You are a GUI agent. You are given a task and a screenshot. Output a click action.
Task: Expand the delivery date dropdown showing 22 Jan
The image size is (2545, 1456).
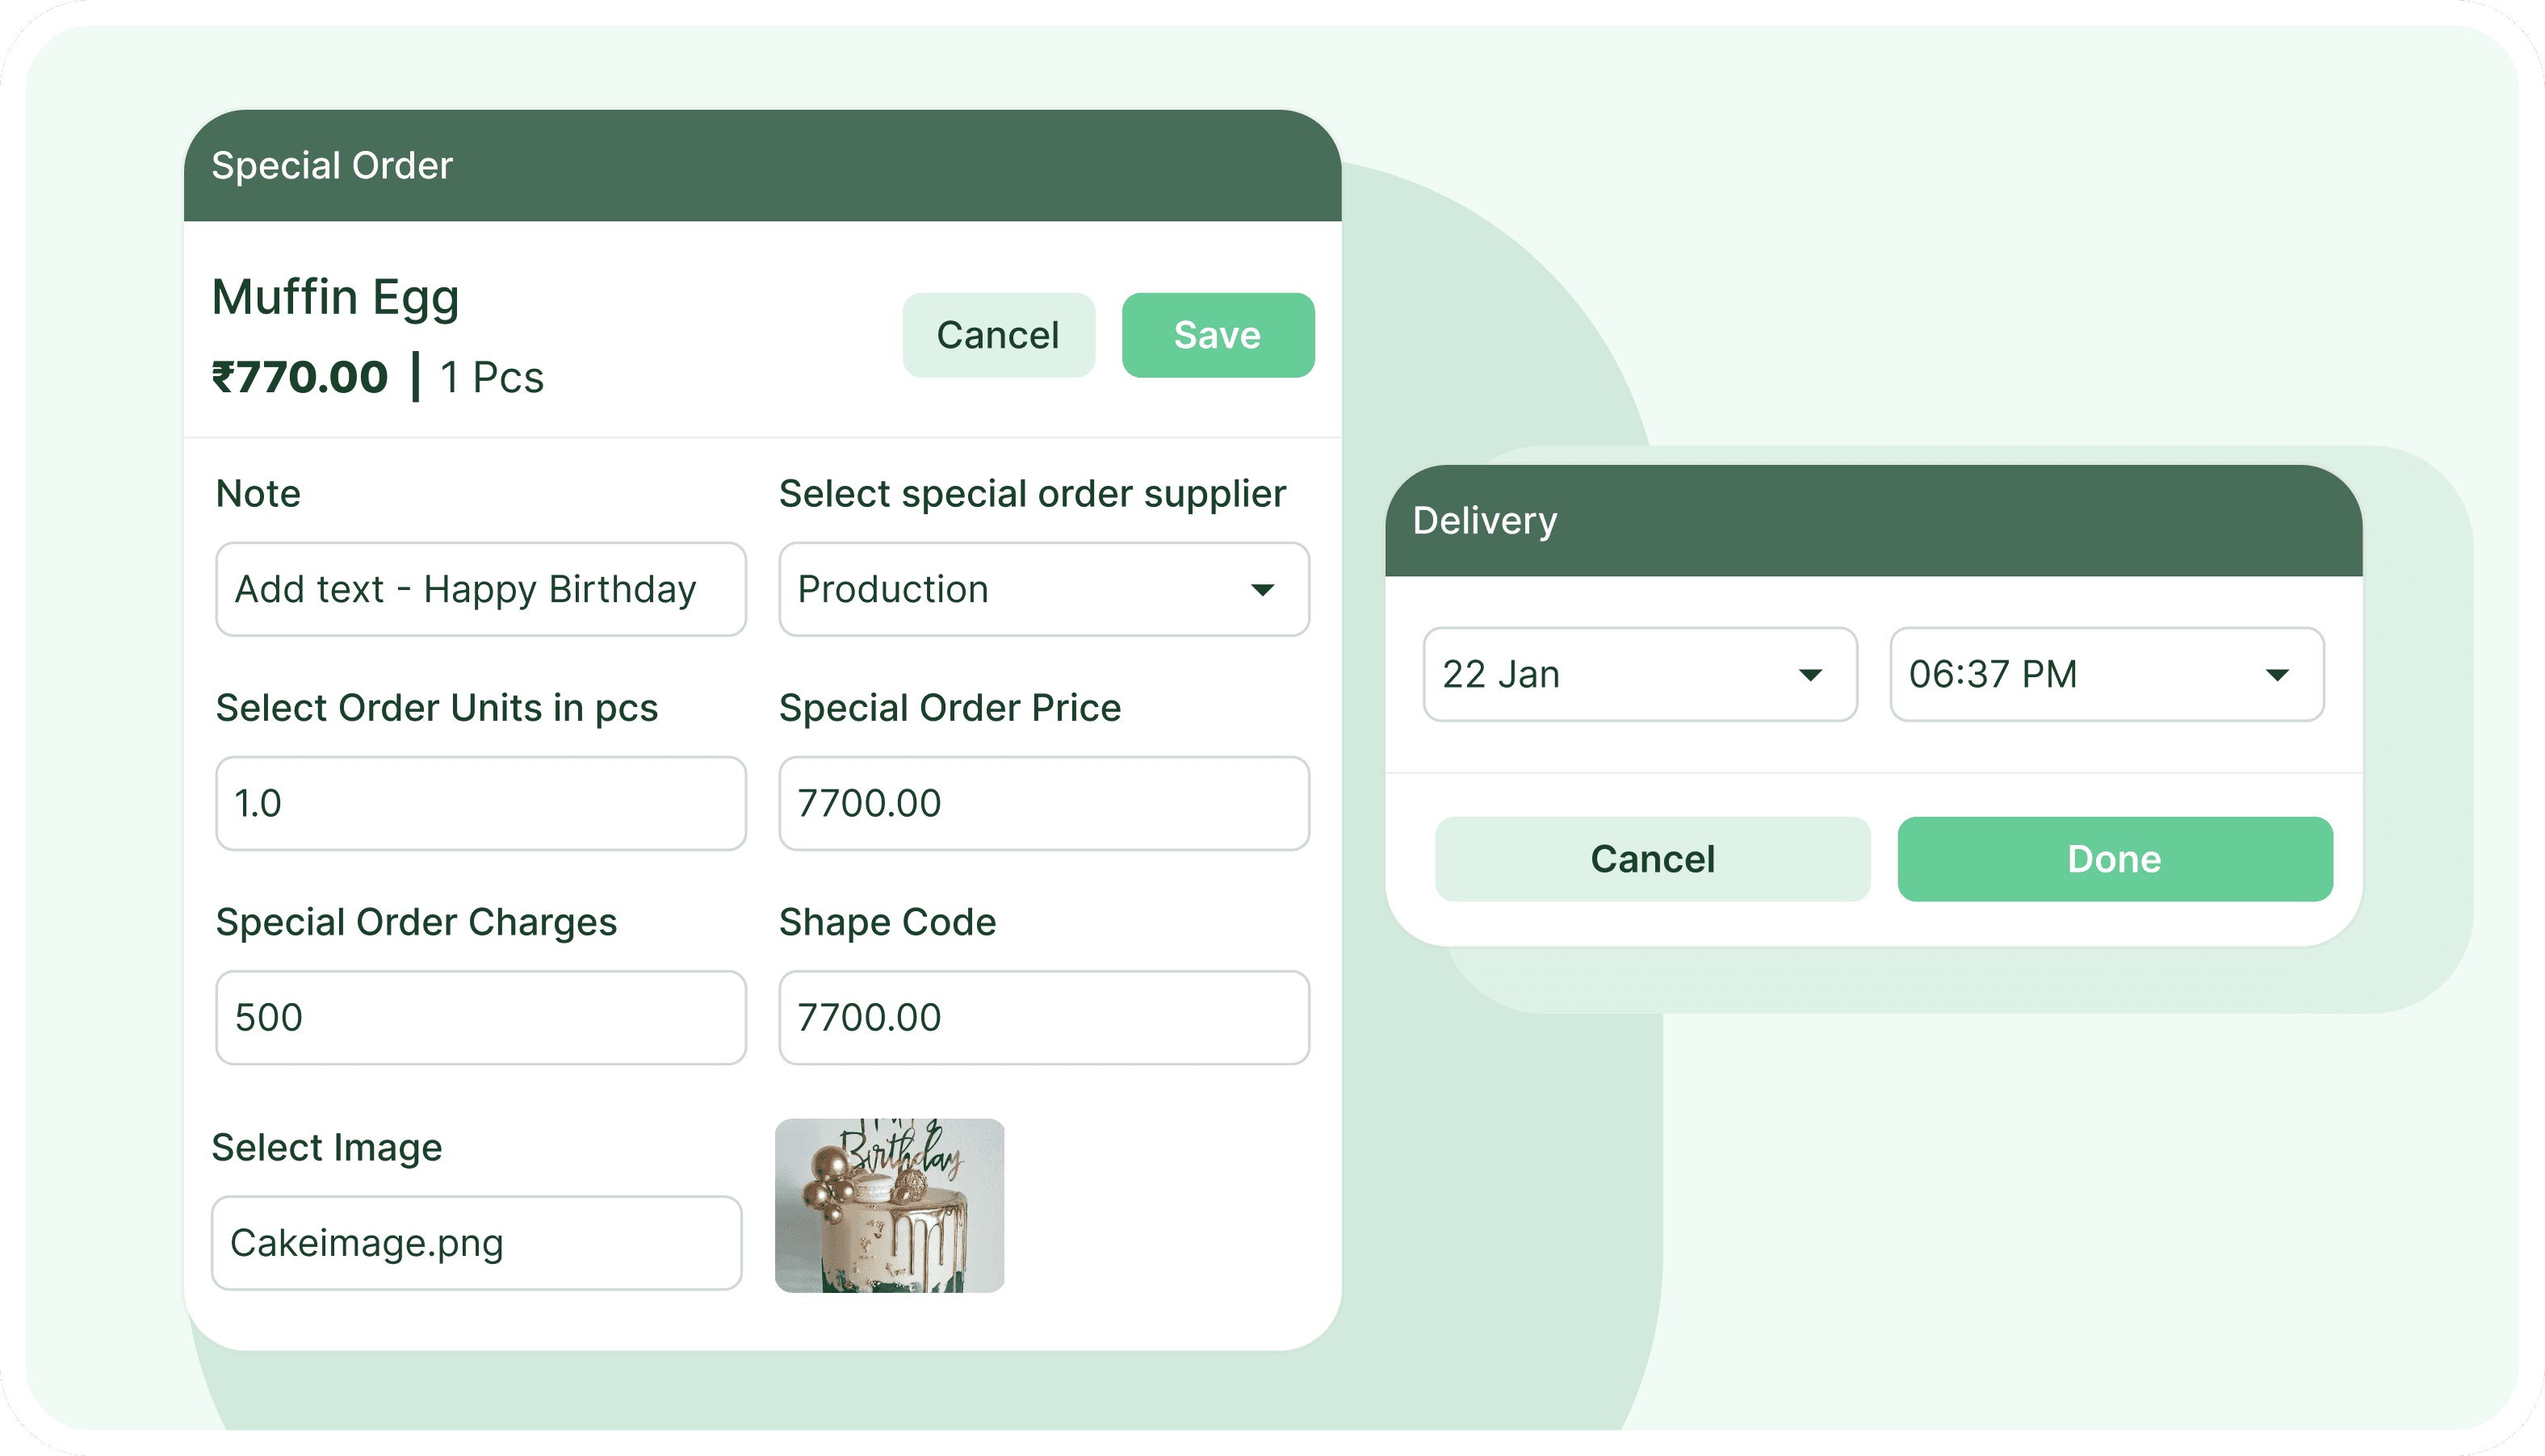(x=1641, y=675)
